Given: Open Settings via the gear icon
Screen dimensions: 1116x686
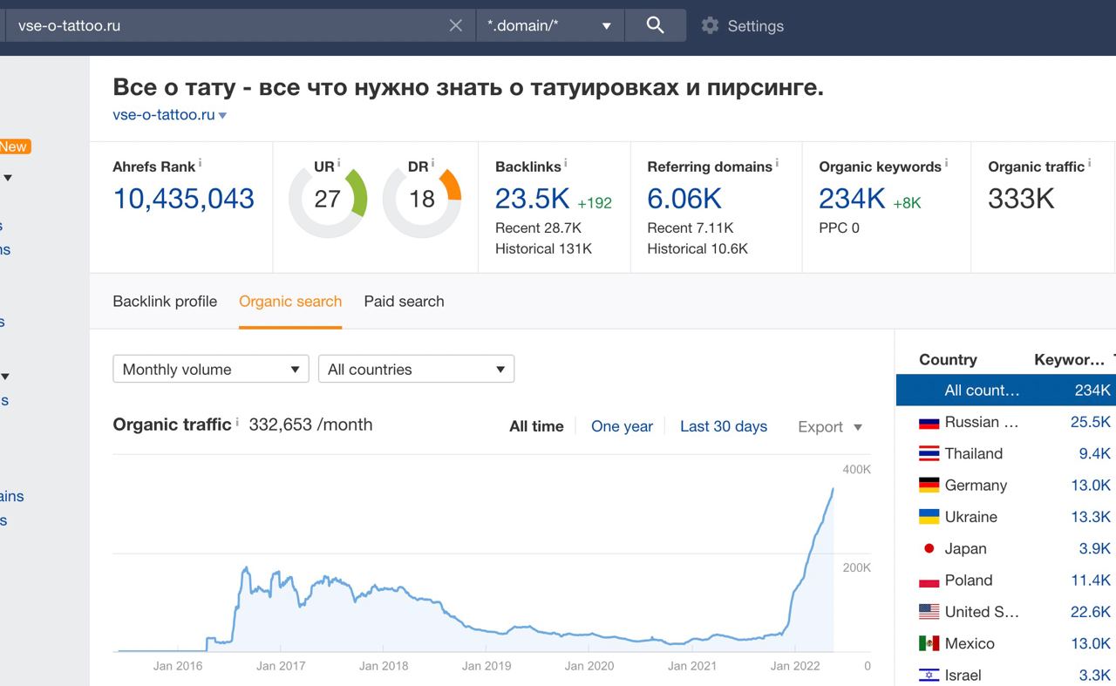Looking at the screenshot, I should pyautogui.click(x=711, y=26).
